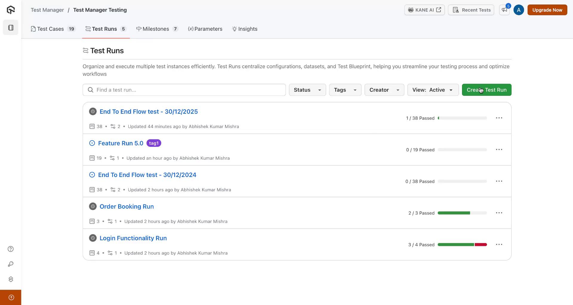This screenshot has width=573, height=305.
Task: Go to the Parameters tab
Action: (205, 29)
